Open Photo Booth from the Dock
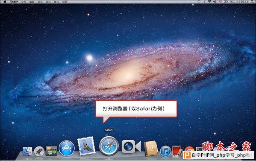 coord(177,151)
